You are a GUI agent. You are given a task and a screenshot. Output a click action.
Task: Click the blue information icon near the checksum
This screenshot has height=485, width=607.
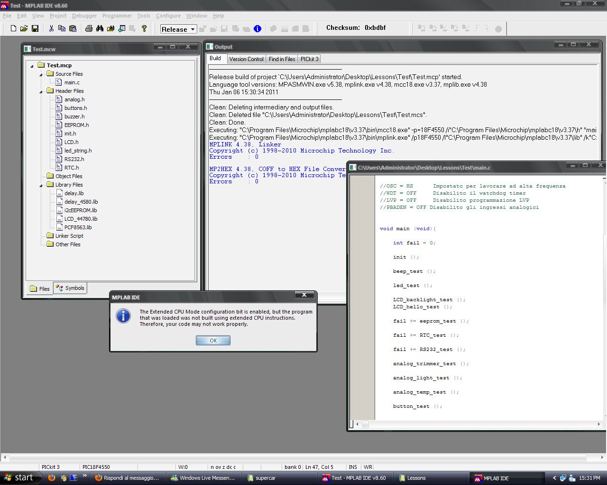(258, 28)
